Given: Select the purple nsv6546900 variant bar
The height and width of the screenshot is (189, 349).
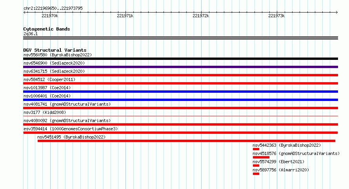Looking at the screenshot, I should pos(180,67).
